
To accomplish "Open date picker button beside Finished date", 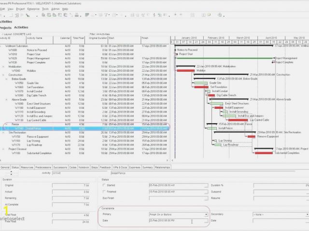I will pos(207,192).
